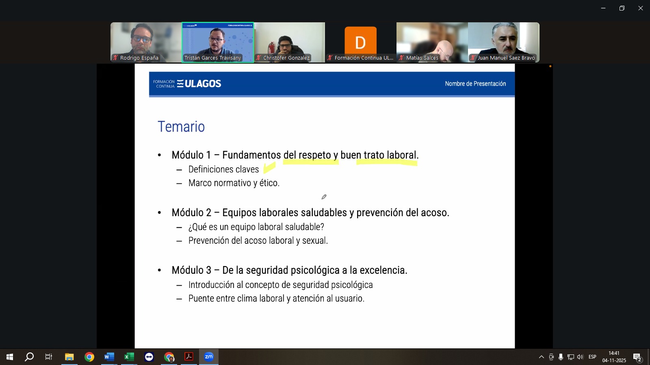Open the volume control in system tray
650x365 pixels.
580,357
